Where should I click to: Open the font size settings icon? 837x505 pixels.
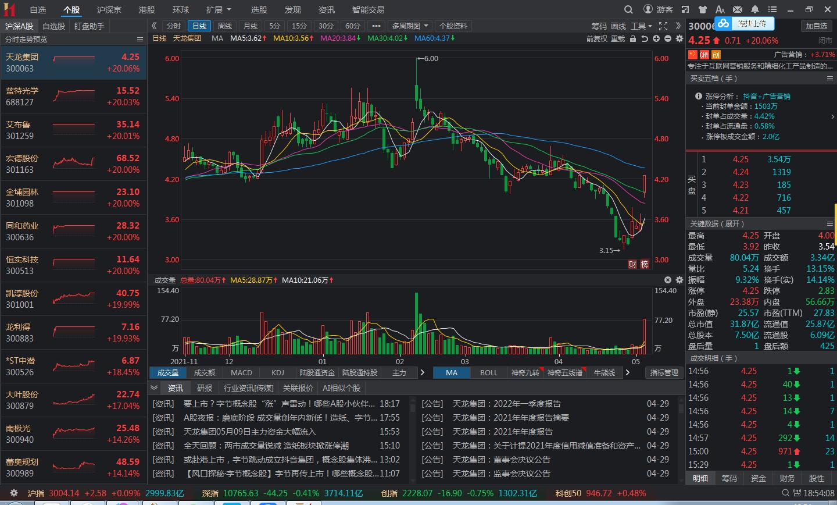720,9
